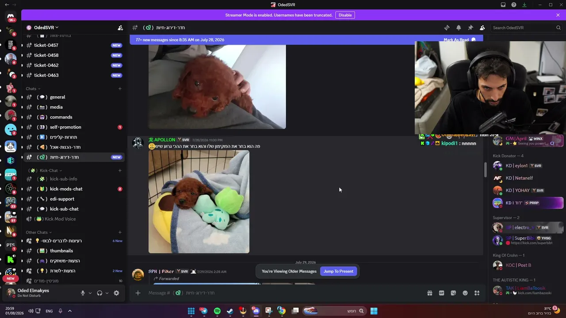Toggle microphone mute in user panel

[x=83, y=293]
